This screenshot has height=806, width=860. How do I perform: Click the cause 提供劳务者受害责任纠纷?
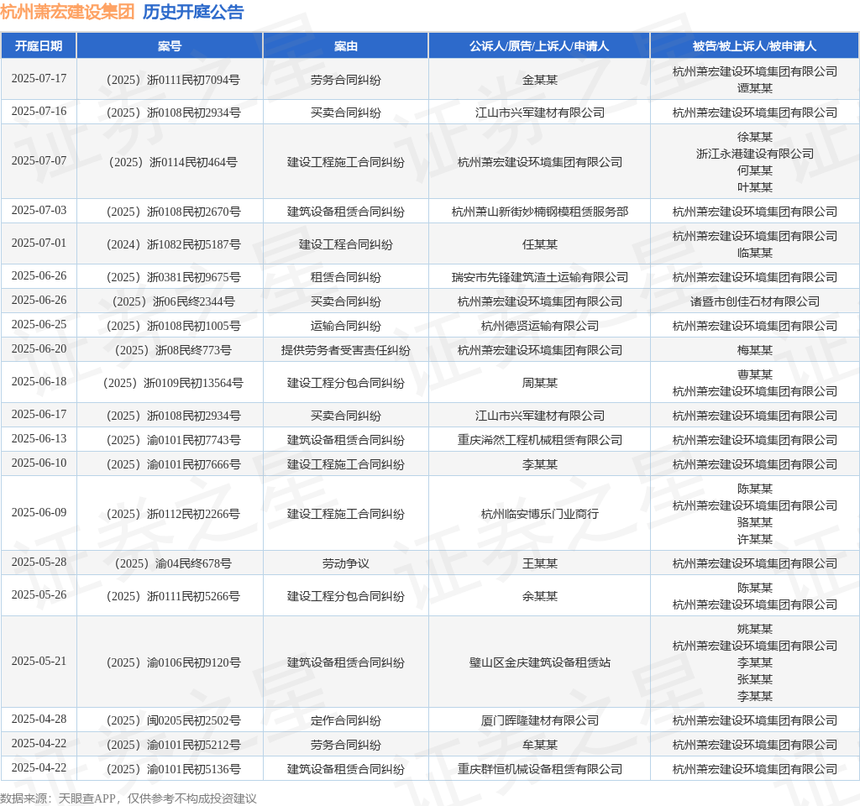click(345, 350)
